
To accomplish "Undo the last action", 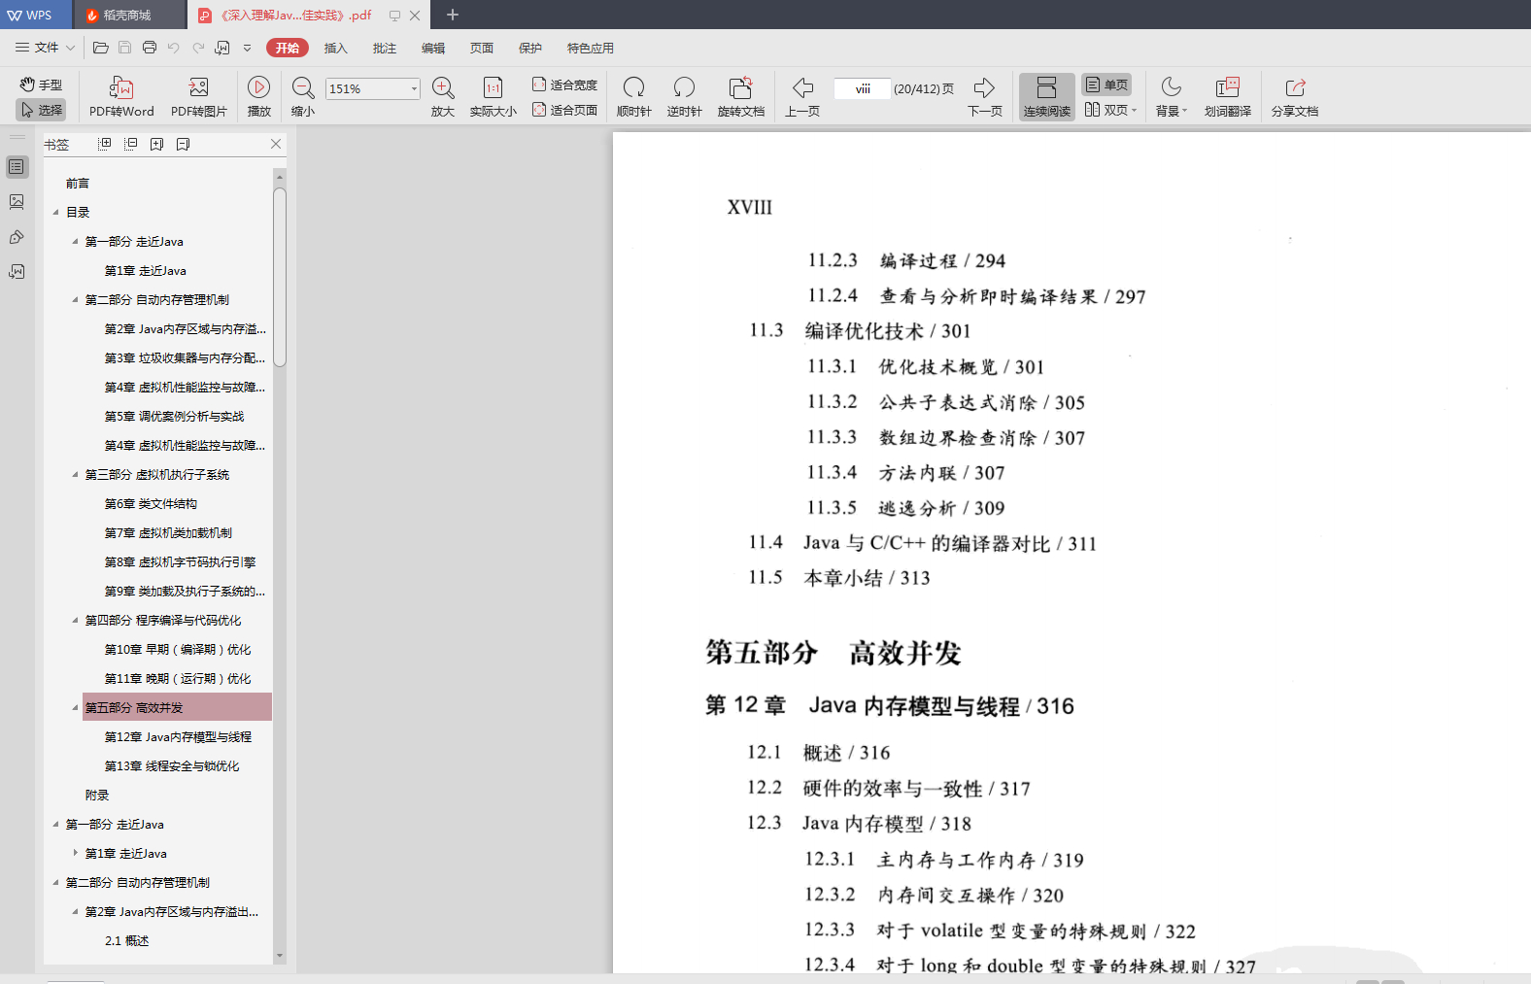I will click(174, 47).
